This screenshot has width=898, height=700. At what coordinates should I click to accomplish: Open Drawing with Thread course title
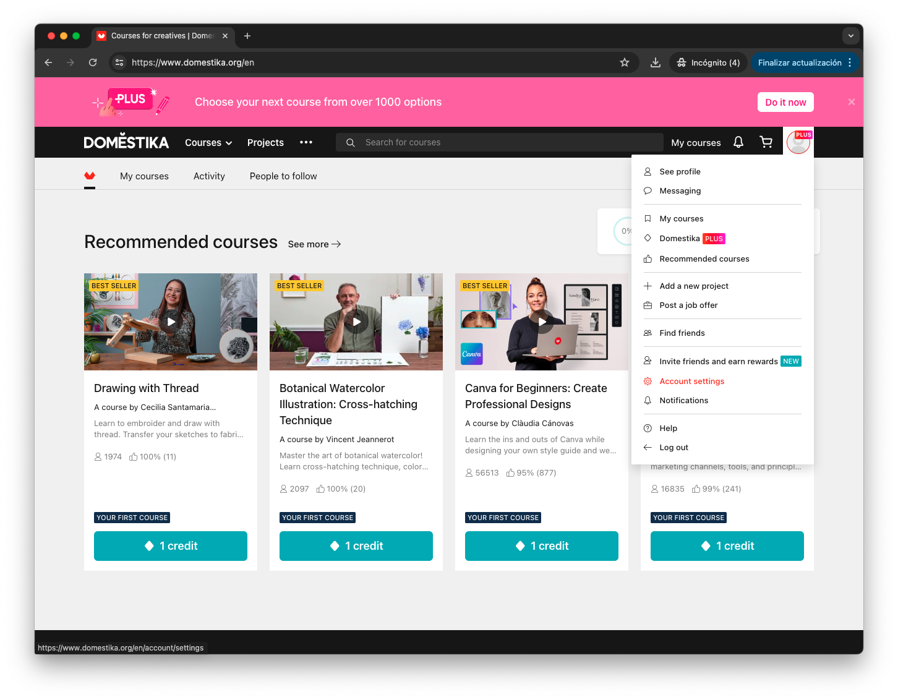pos(147,388)
